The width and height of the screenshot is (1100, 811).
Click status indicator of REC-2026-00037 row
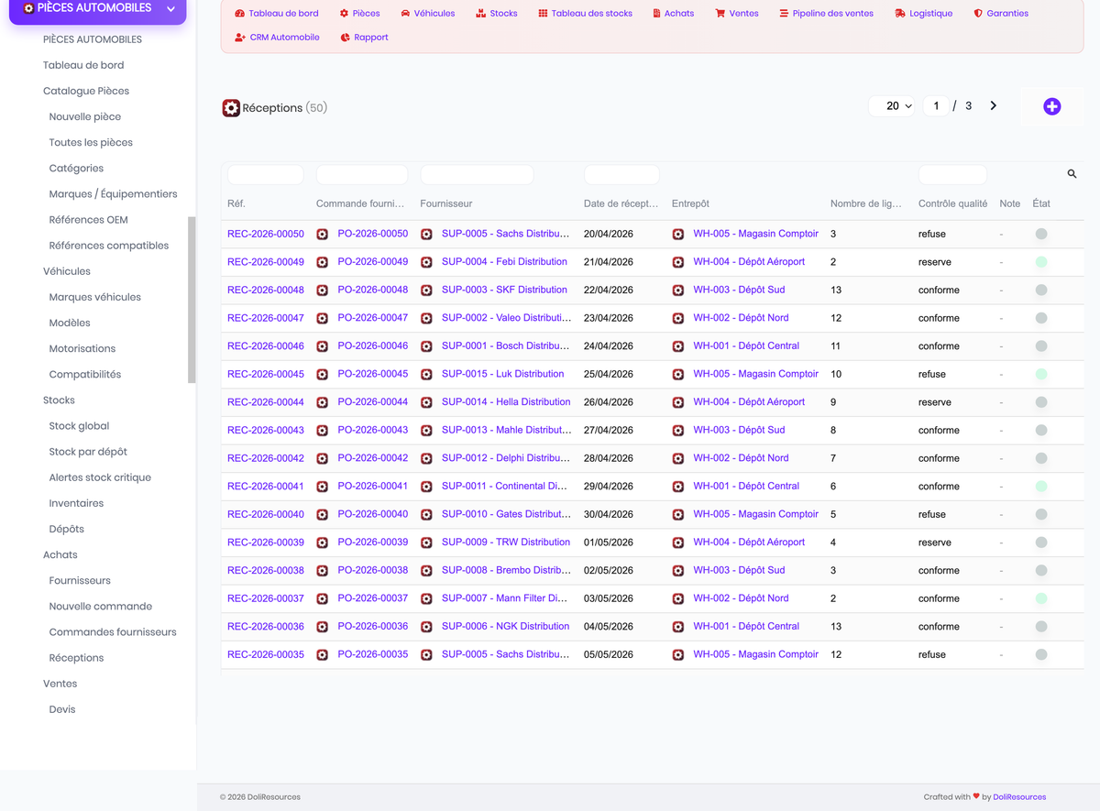pos(1041,598)
